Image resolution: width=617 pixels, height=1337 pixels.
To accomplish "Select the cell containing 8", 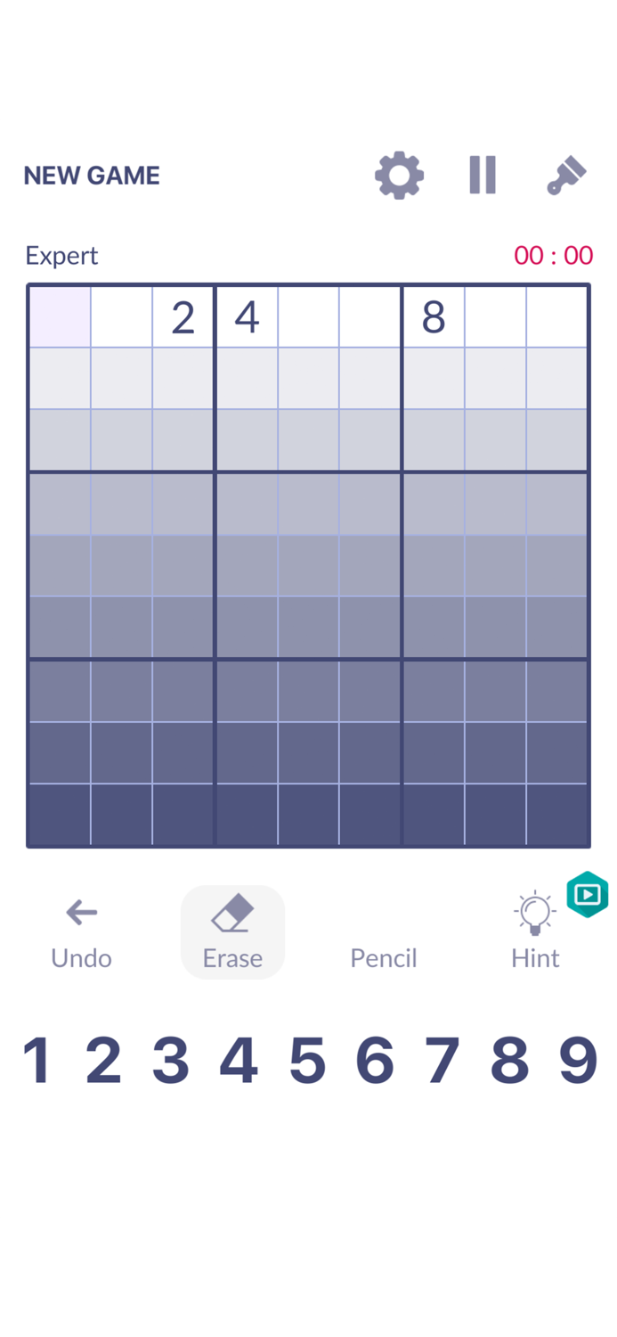I will click(433, 316).
